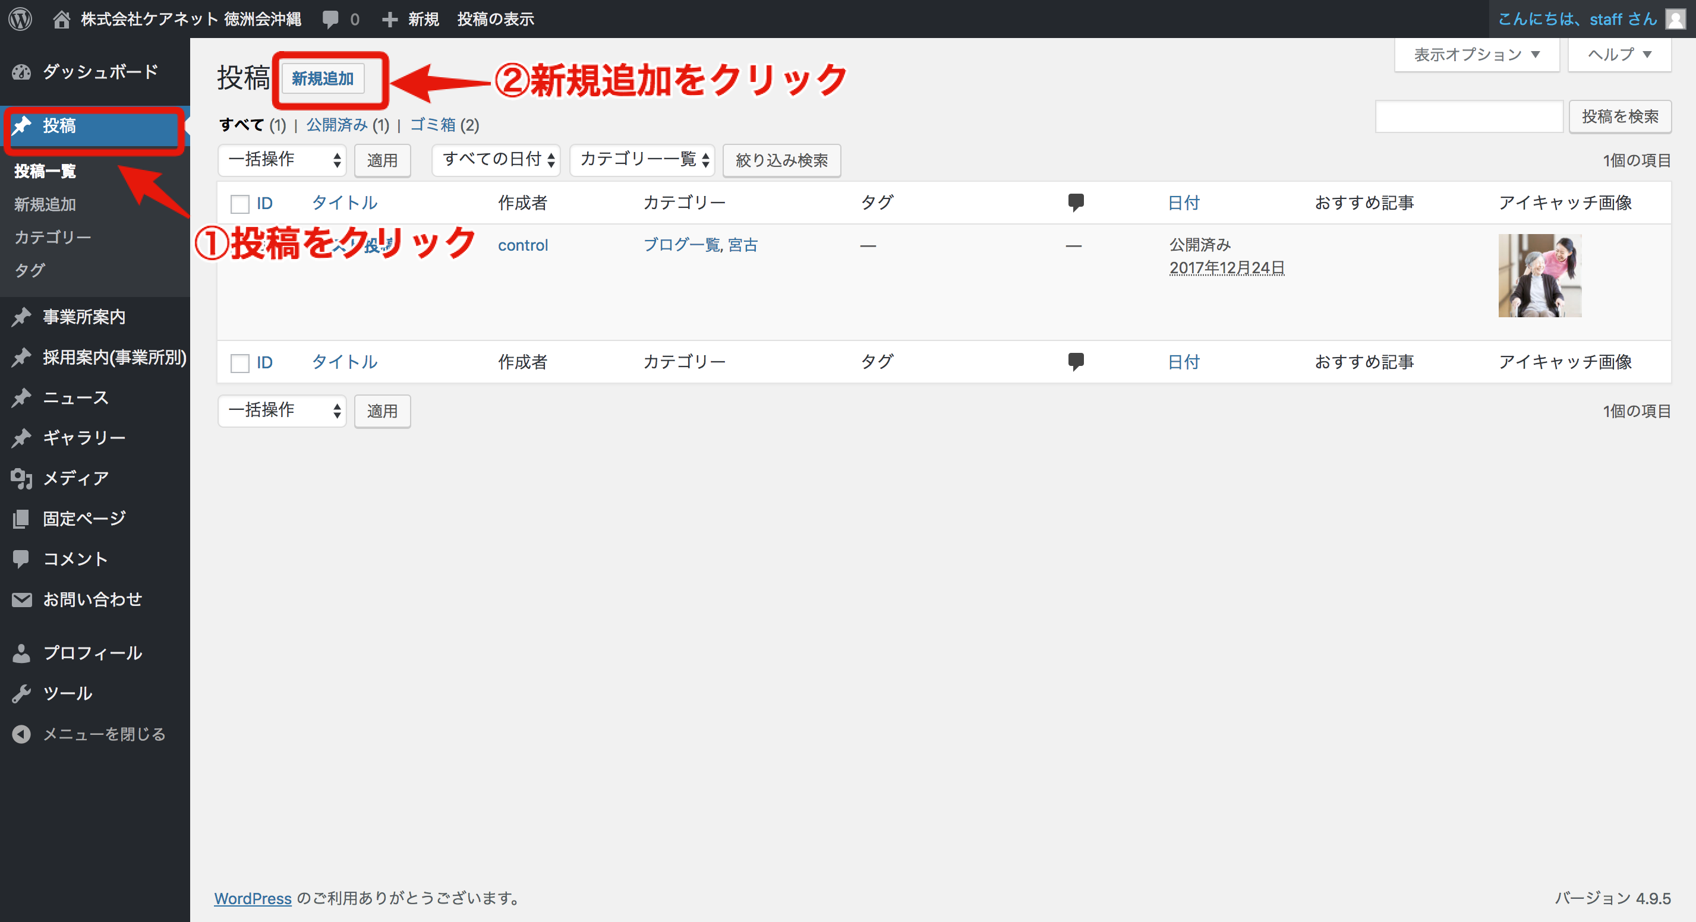Open comments via the speech bubble admin bar icon
The width and height of the screenshot is (1696, 922).
(x=331, y=18)
